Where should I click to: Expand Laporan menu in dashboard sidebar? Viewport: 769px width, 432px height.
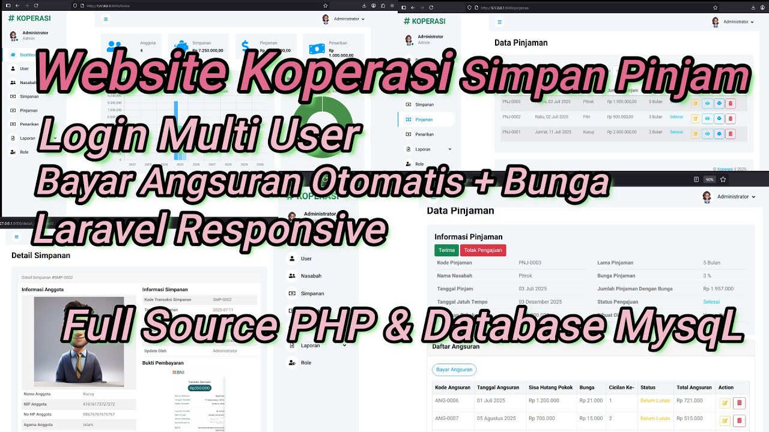pos(34,138)
